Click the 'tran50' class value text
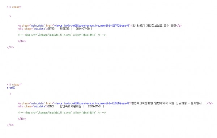Screen dimensions: 217x138 (x=11, y=88)
